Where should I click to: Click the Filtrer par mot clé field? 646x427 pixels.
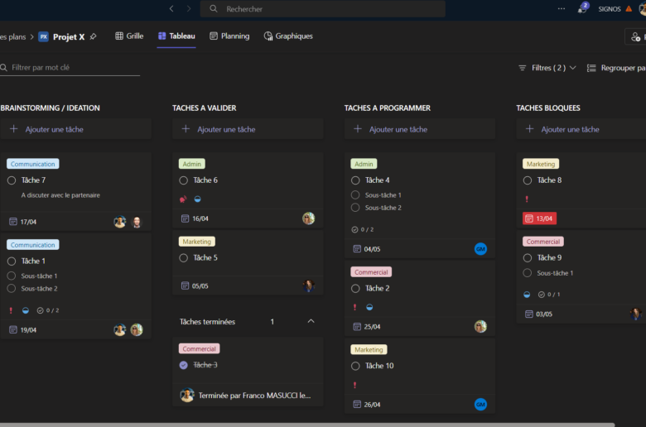(x=73, y=68)
